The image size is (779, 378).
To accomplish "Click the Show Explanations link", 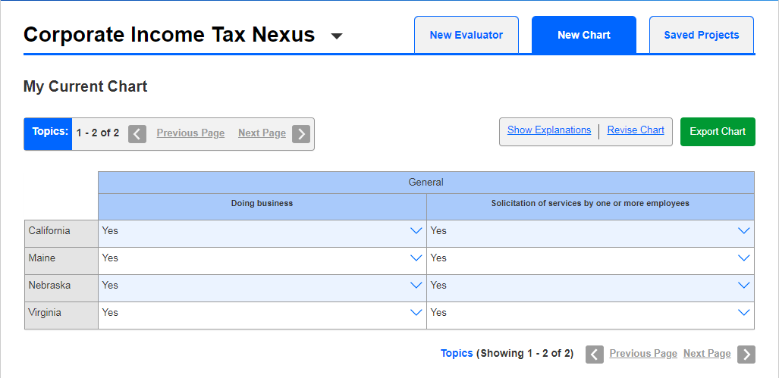I will [x=548, y=130].
